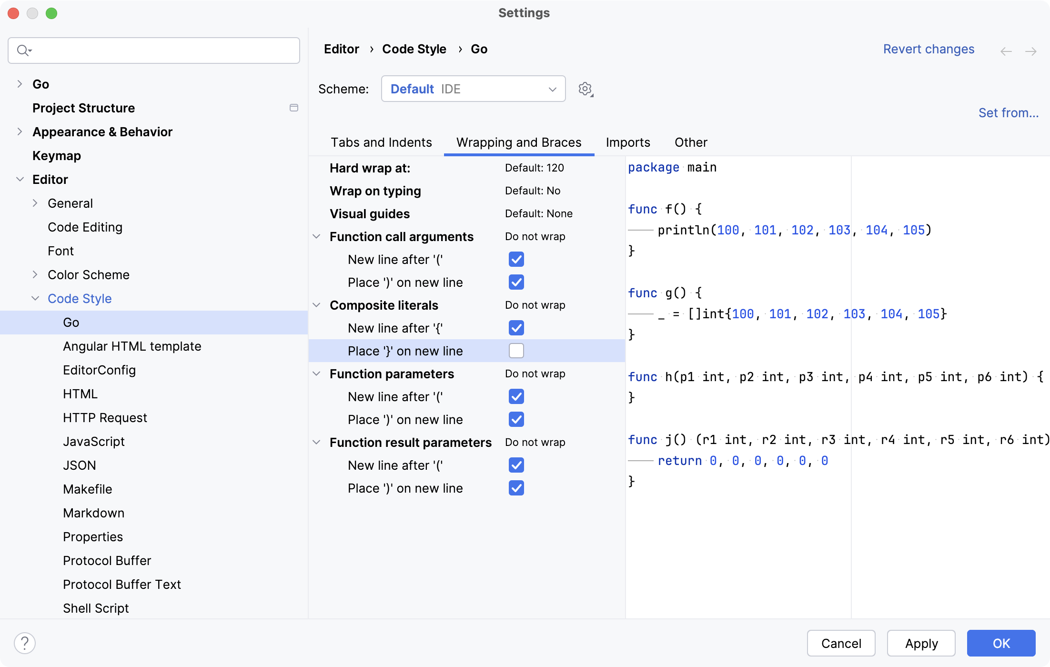Expand the Function call arguments section

318,235
